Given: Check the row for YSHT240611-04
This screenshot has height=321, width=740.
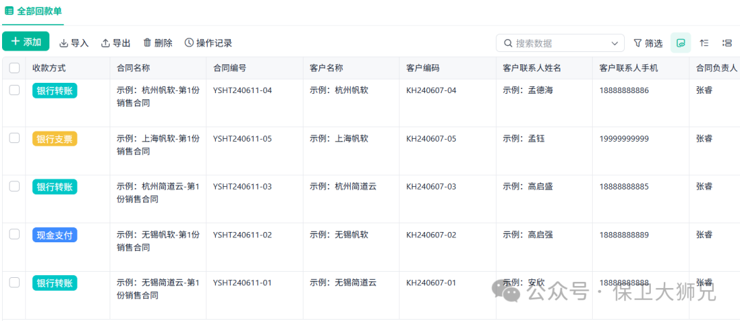Looking at the screenshot, I should point(14,90).
